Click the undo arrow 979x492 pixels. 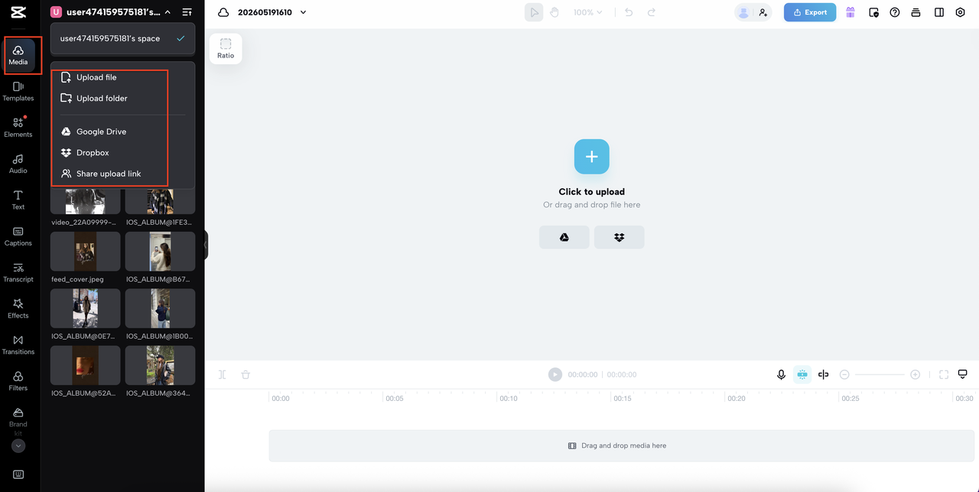629,12
